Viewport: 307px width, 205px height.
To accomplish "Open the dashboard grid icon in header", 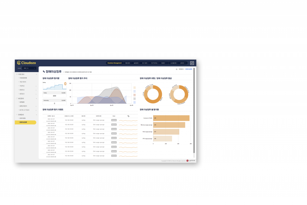I will [x=192, y=63].
